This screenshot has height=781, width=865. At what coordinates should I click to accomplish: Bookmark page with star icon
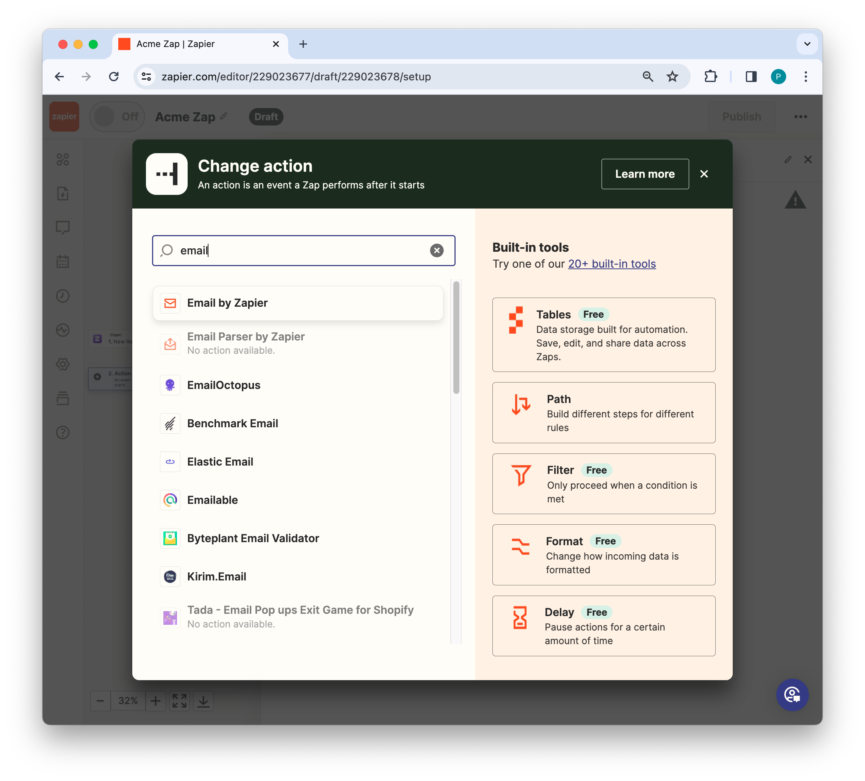click(672, 77)
